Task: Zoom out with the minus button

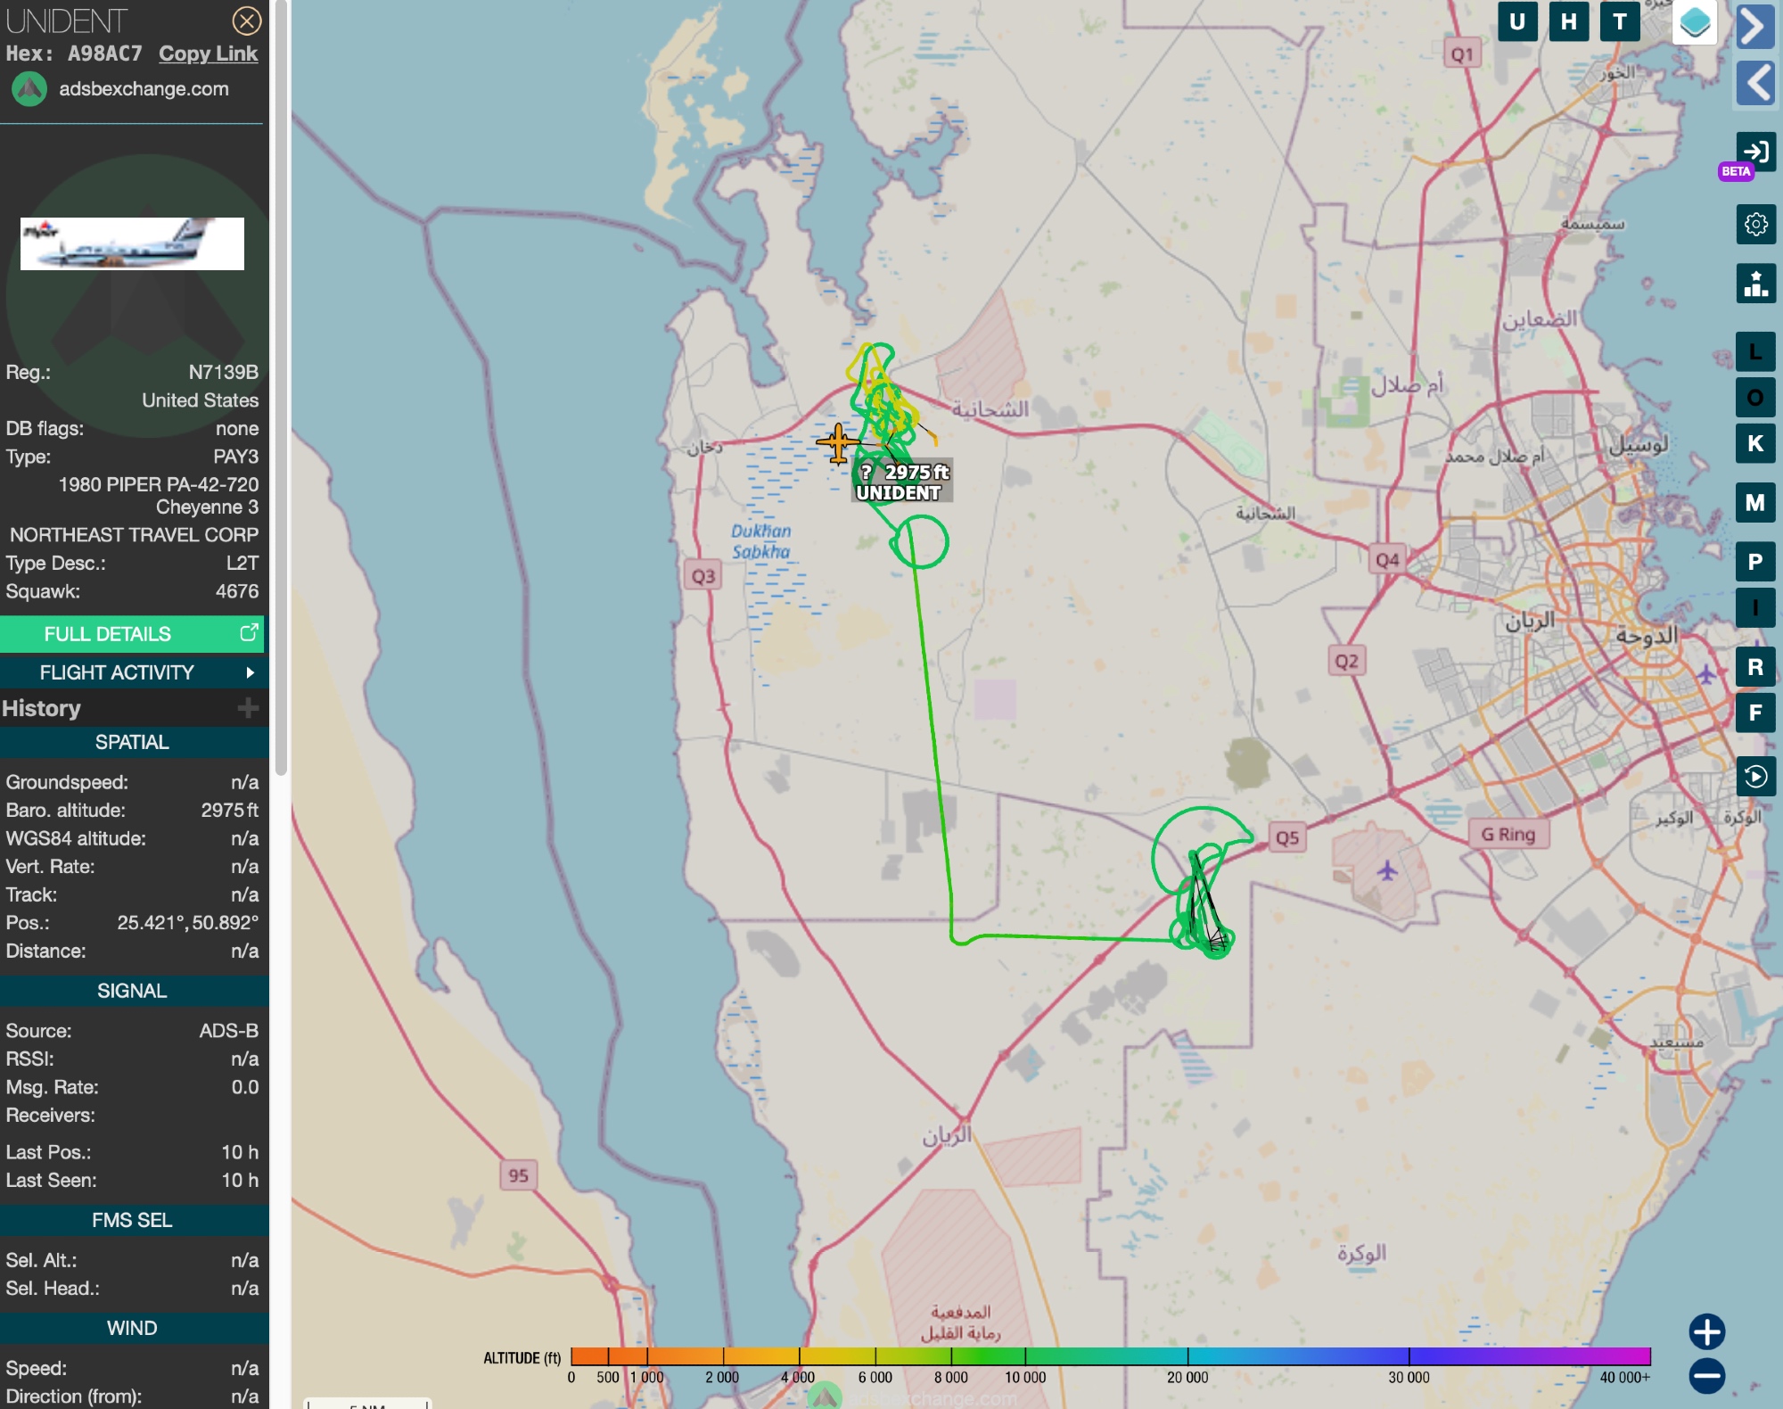Action: (1706, 1375)
